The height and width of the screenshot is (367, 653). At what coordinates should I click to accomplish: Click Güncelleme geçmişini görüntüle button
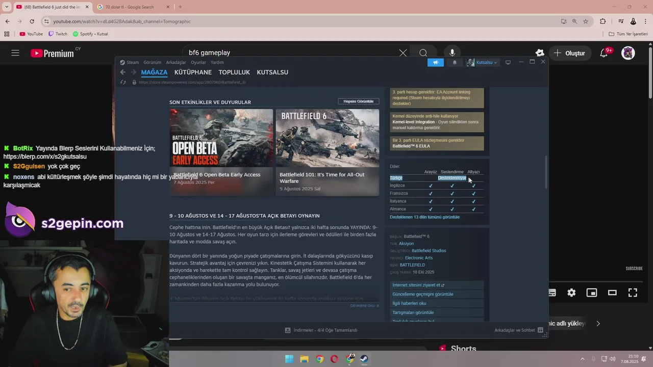click(x=437, y=295)
